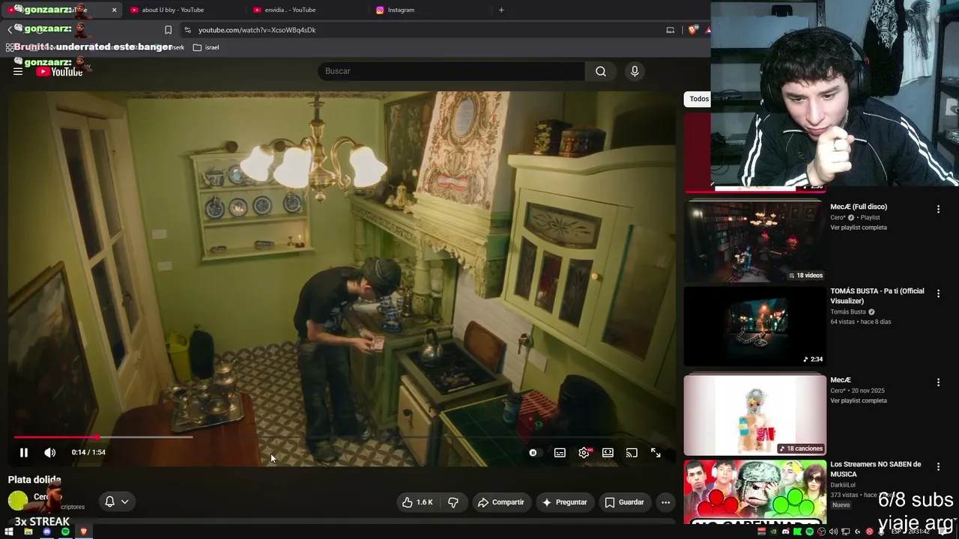Image resolution: width=959 pixels, height=539 pixels.
Task: Open 'Los Streamers NO SABEN de MUSICA' title
Action: point(876,469)
